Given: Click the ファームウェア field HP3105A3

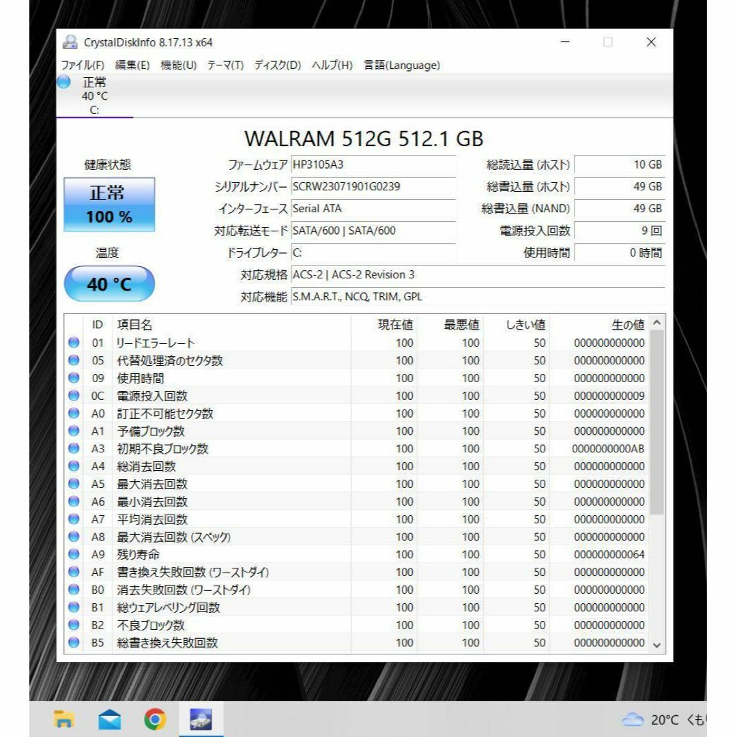Looking at the screenshot, I should (373, 164).
